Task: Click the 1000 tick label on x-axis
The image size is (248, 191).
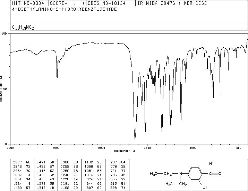Action: pyautogui.click(x=193, y=148)
